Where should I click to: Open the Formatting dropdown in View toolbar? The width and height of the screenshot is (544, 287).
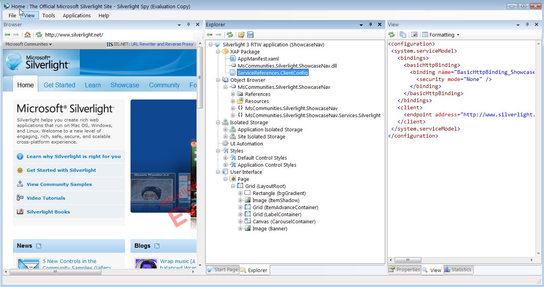point(441,35)
